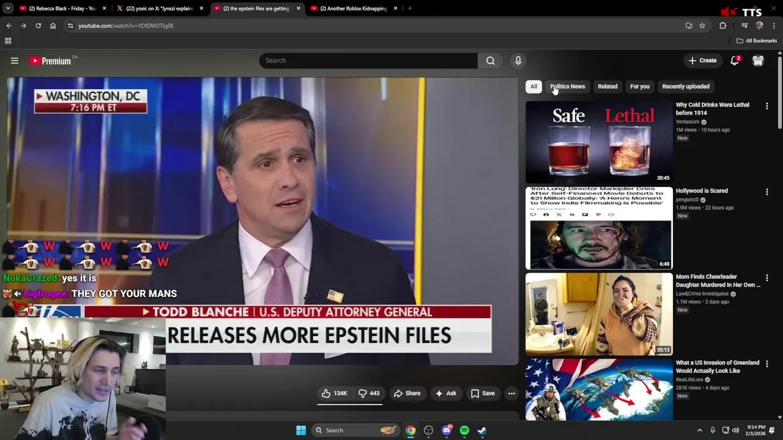Save the video to a playlist
Viewport: 783px width, 440px height.
point(482,394)
